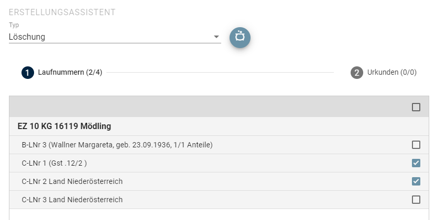Select the C-LNr 1 (Gst .12/2) row text
435x220 pixels.
coord(54,163)
